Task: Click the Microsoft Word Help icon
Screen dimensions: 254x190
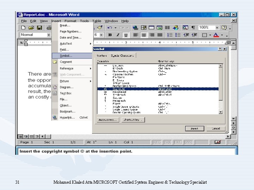Action: (224, 28)
